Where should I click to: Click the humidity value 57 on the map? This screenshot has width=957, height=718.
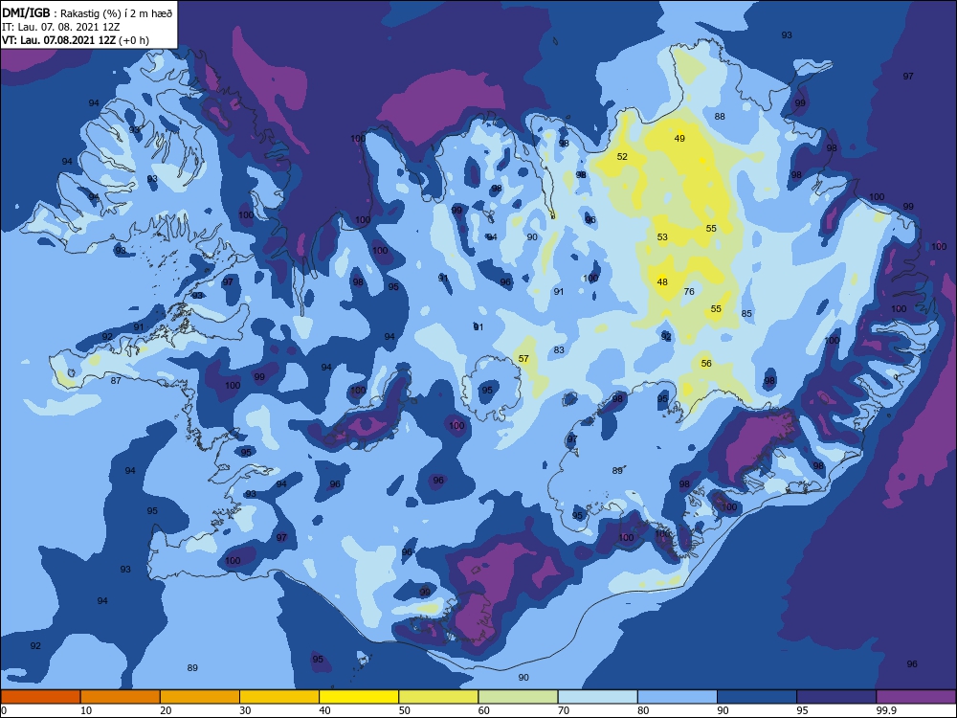coord(523,359)
